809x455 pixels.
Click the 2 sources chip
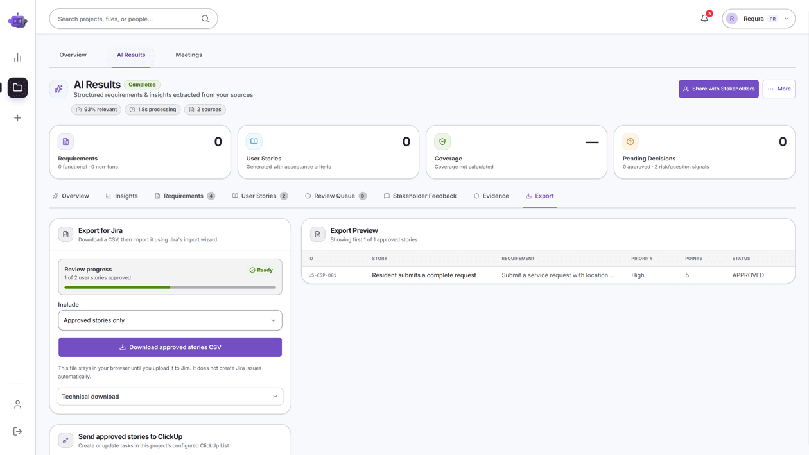pyautogui.click(x=205, y=110)
